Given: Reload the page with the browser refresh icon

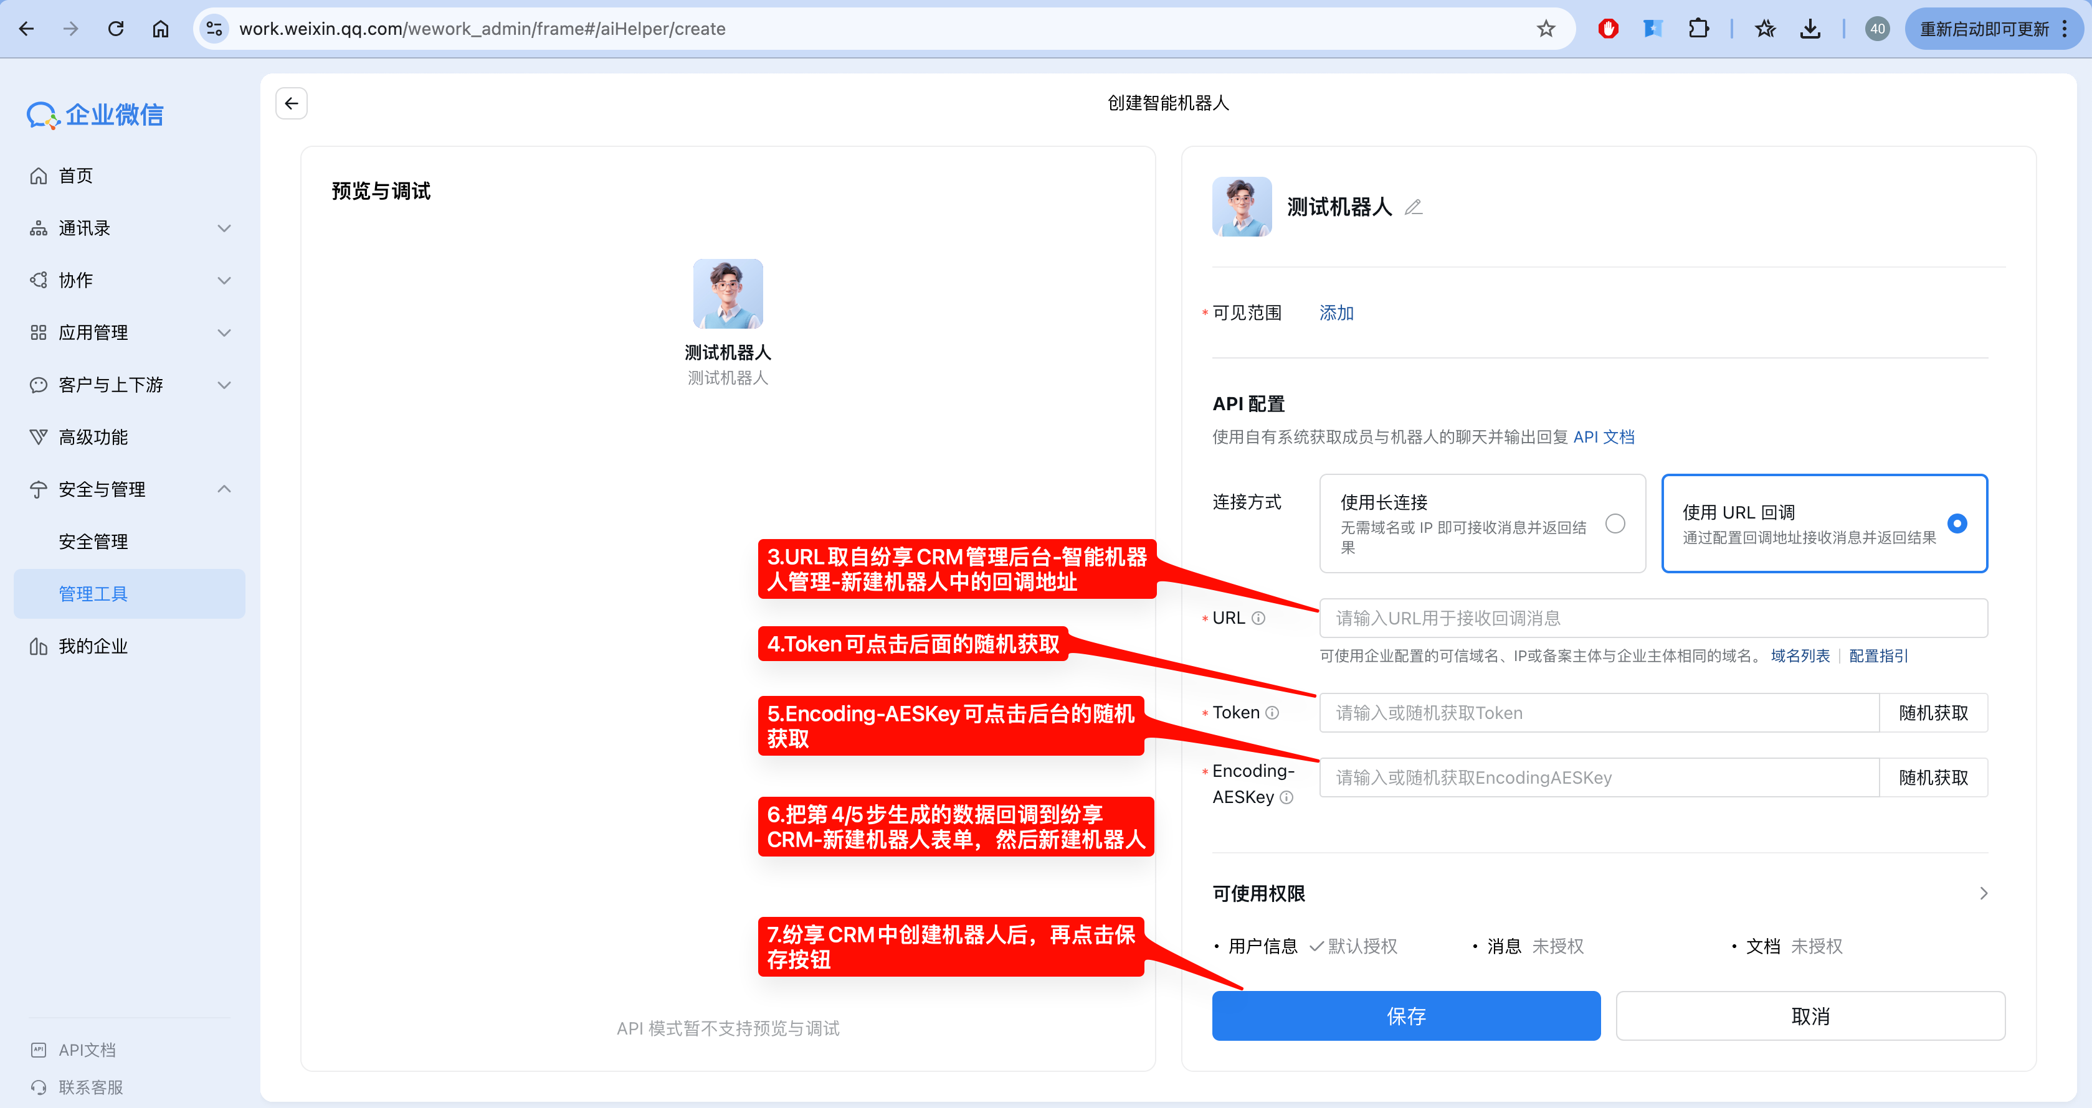Looking at the screenshot, I should coord(116,29).
